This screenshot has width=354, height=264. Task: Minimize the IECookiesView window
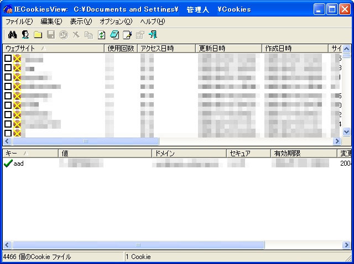(319, 9)
